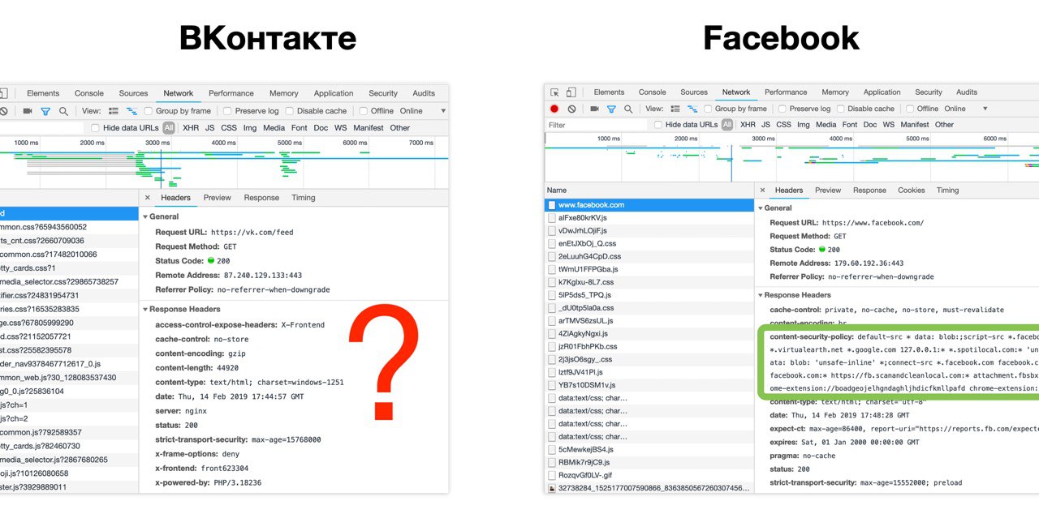Open Online throttling selector in Facebook panel

click(x=955, y=109)
